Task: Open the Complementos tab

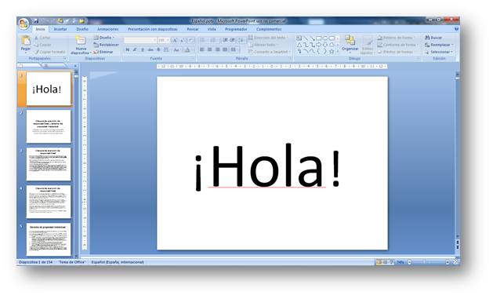Action: [x=269, y=29]
